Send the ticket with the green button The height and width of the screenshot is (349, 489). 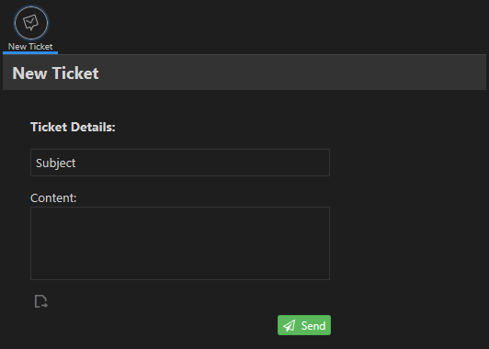(x=304, y=325)
